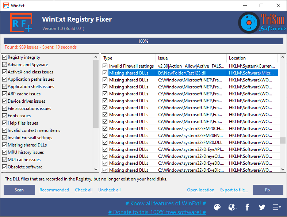Click the Open location link

click(x=200, y=190)
